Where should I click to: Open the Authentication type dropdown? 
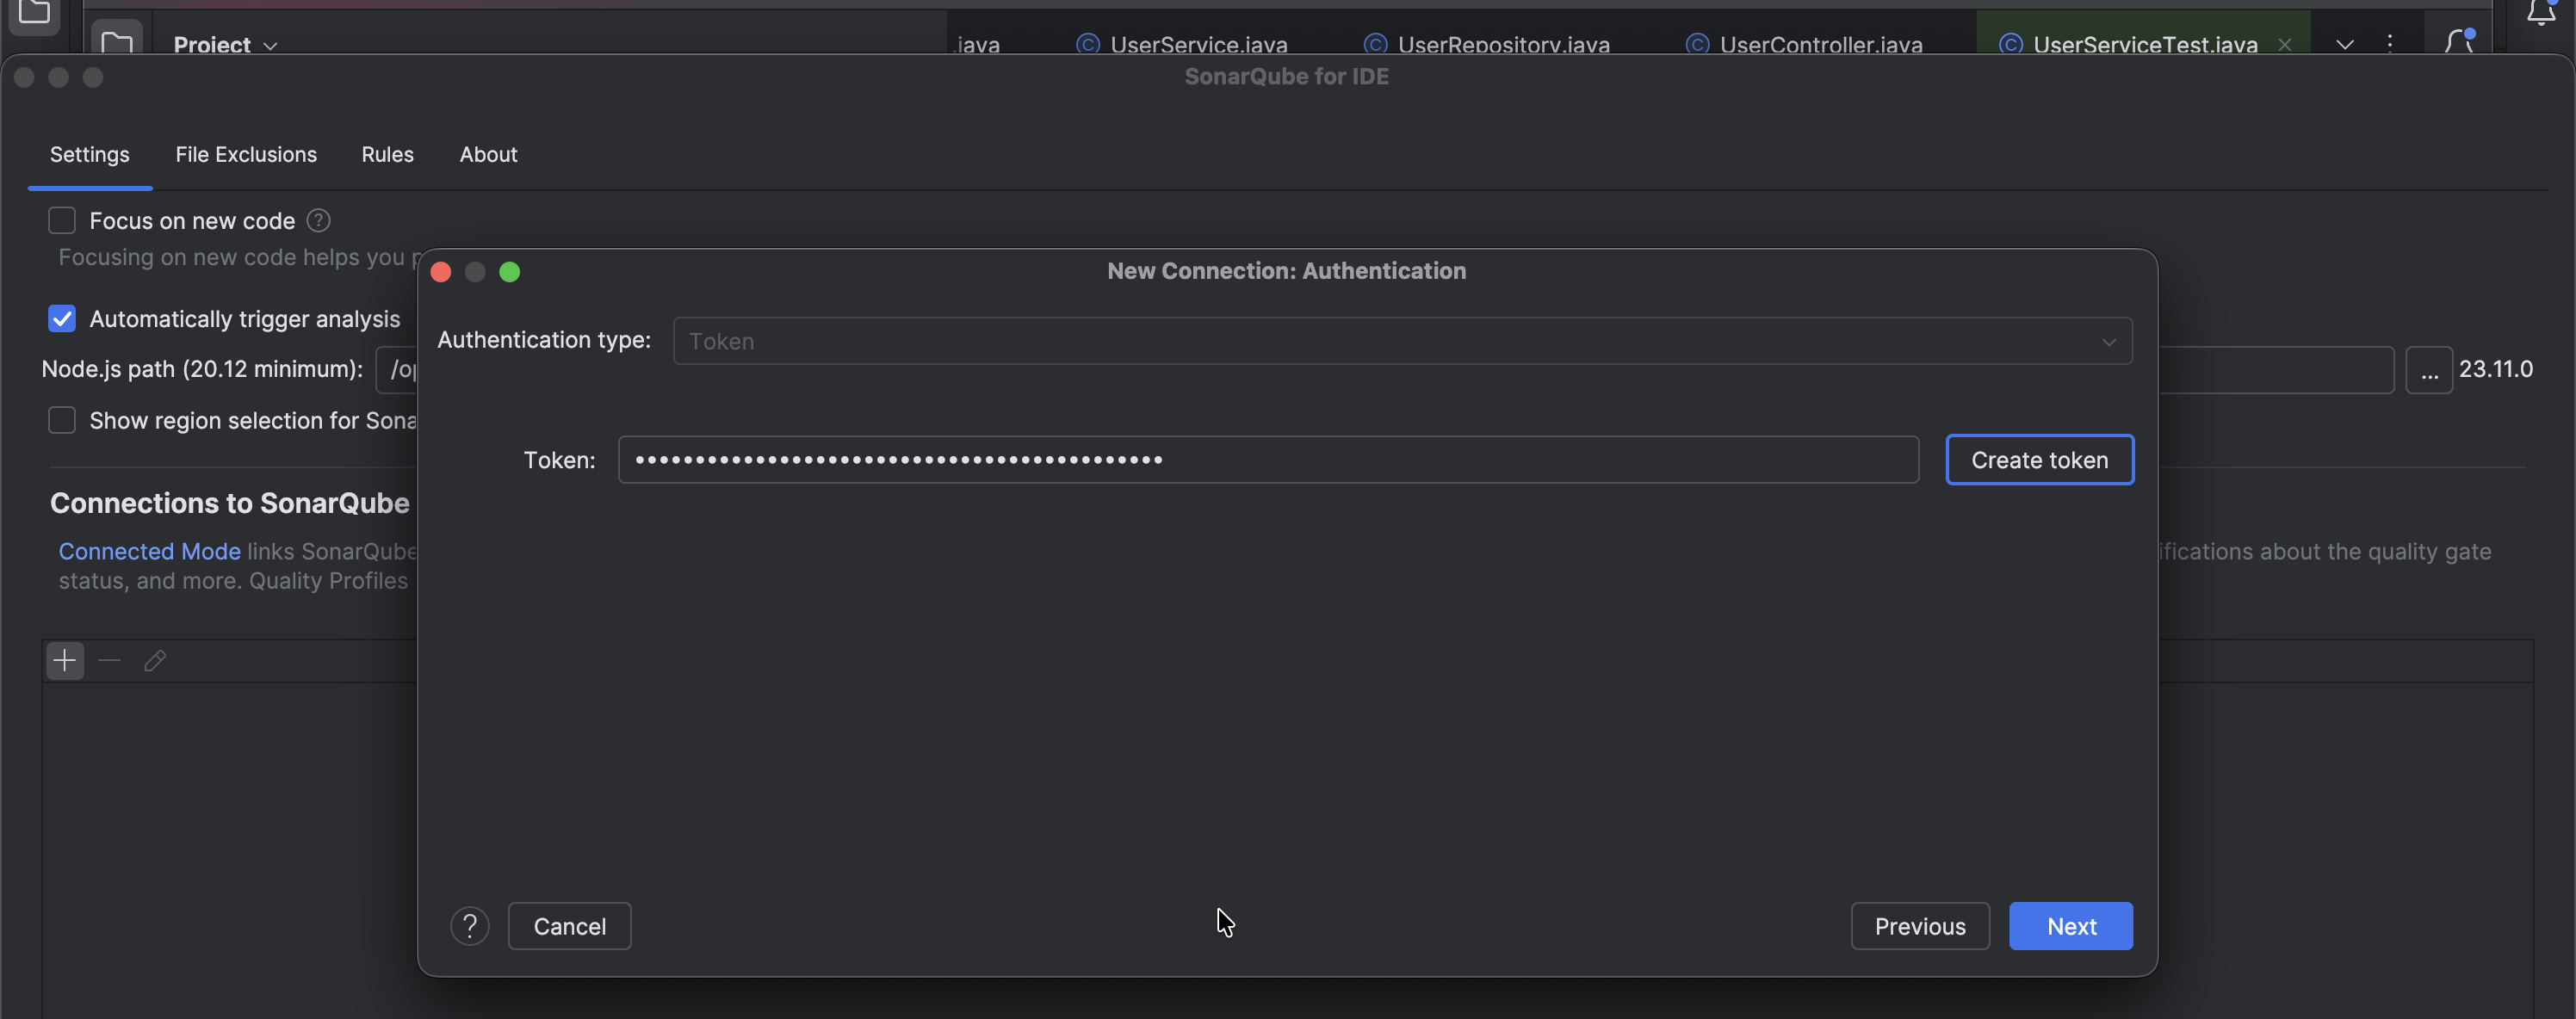[1402, 341]
